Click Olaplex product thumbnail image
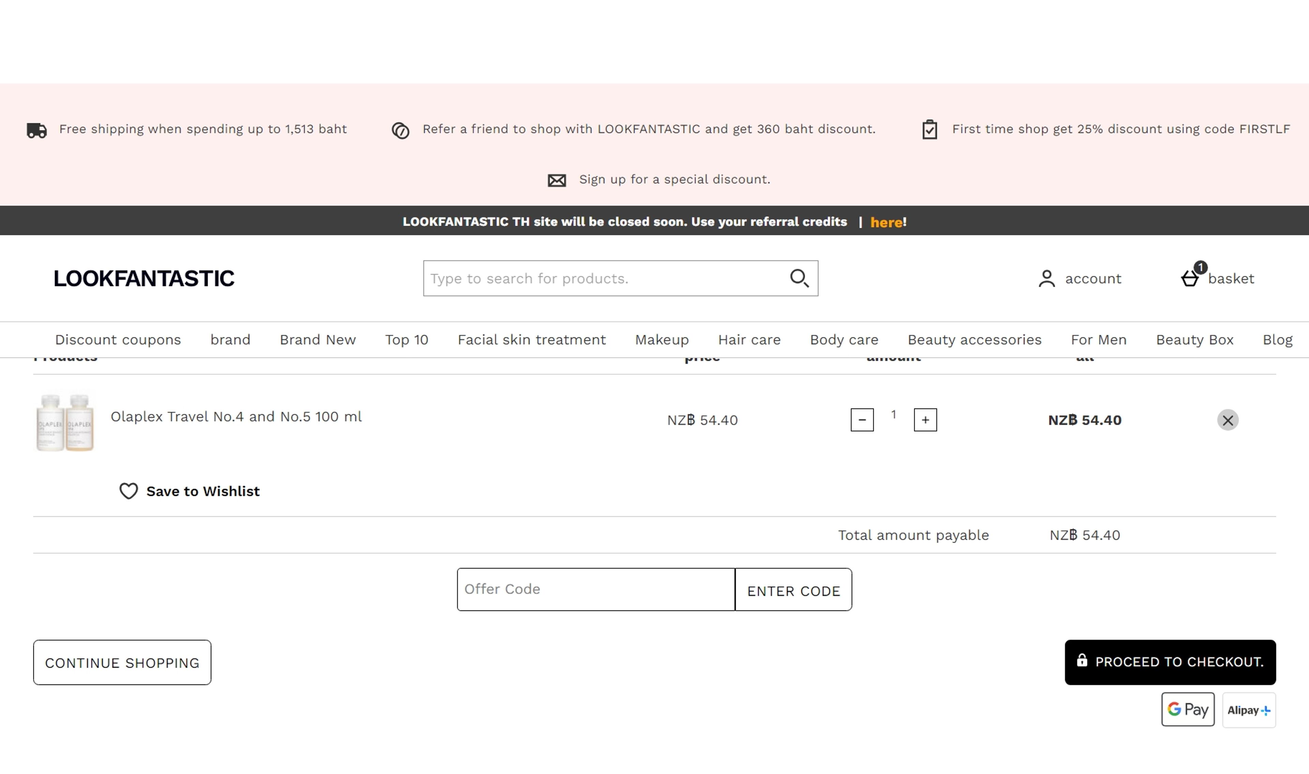 pyautogui.click(x=65, y=422)
